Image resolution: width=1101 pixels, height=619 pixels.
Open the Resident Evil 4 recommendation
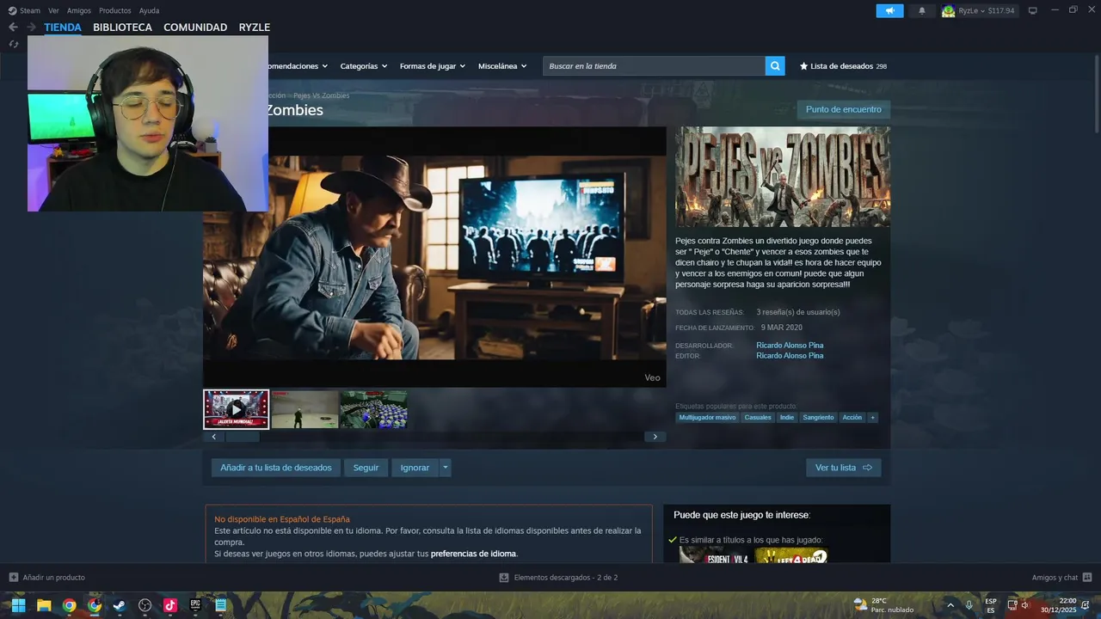[x=714, y=555]
